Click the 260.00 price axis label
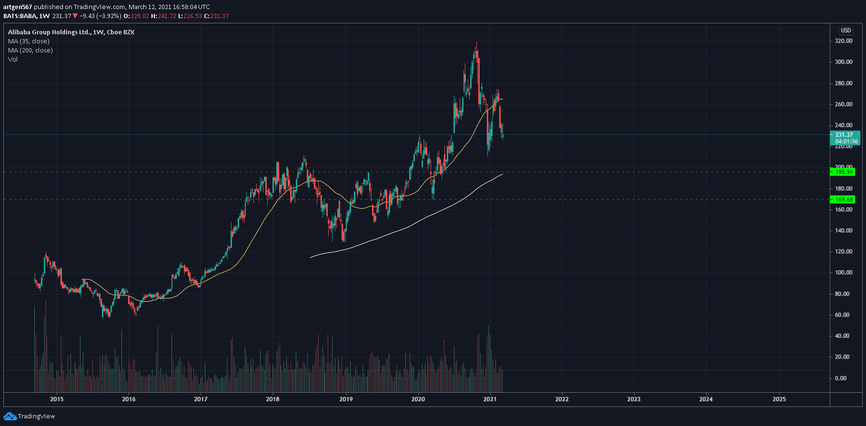The height and width of the screenshot is (426, 866). pyautogui.click(x=844, y=104)
